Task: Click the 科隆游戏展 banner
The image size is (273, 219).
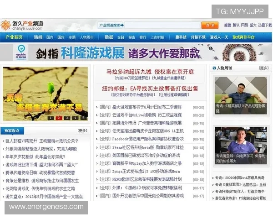Action: [136, 52]
